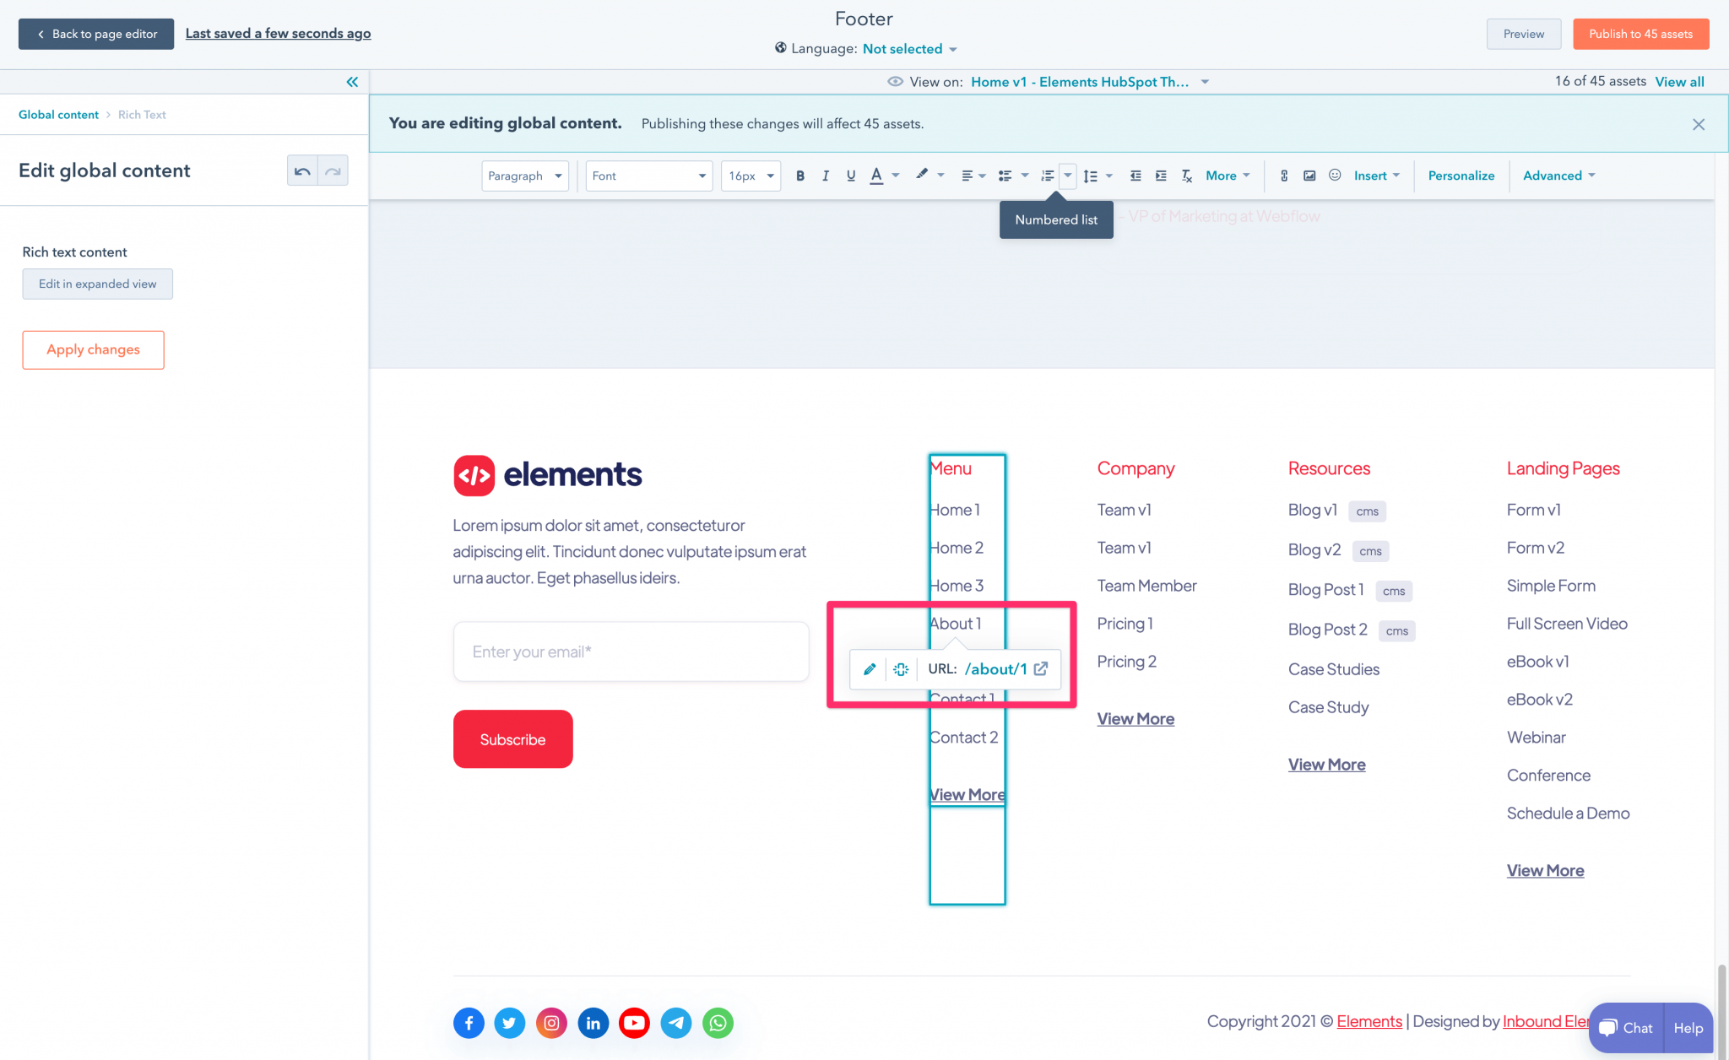Decrease the paragraph indent
This screenshot has height=1060, width=1729.
click(1136, 176)
